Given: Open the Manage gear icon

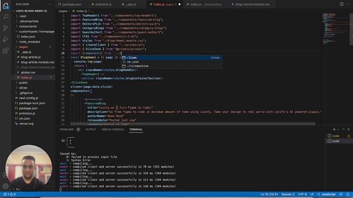Looking at the screenshot, I should click(6, 186).
